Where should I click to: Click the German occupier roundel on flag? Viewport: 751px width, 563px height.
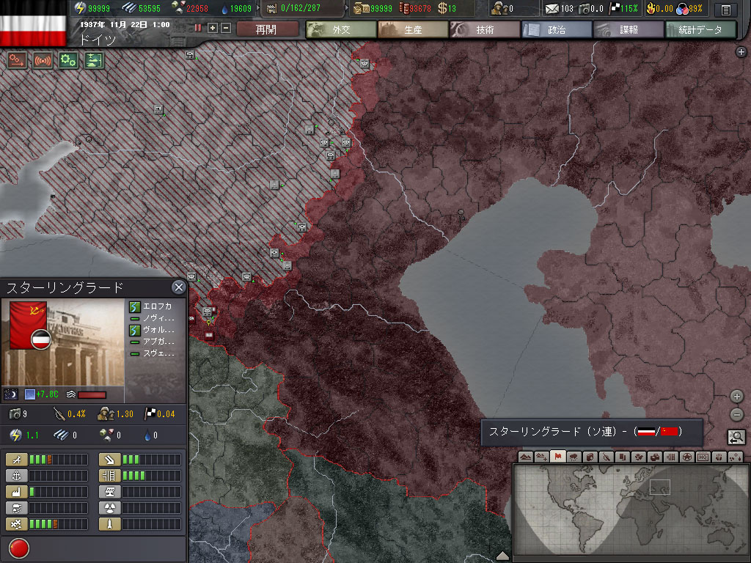coord(41,340)
